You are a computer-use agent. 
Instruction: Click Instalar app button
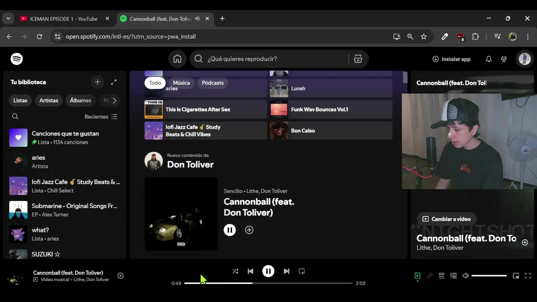pyautogui.click(x=451, y=59)
